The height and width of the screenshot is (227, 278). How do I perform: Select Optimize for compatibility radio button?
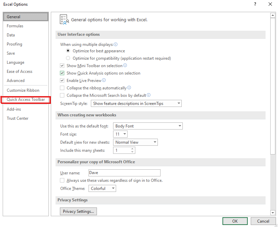[68, 58]
